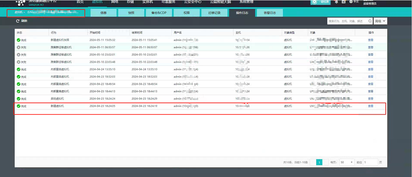Screen dimensions: 412x177
Task: Click the 完成 status icon for 新建虚拟机快照
Action: point(18,40)
